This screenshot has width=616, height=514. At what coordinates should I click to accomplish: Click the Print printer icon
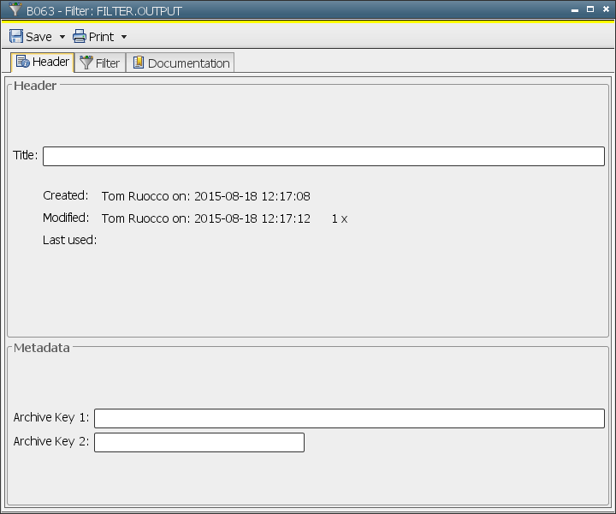80,37
